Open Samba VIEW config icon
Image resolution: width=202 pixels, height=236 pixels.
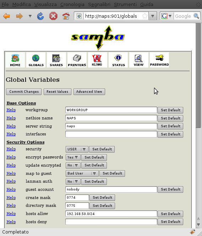click(x=139, y=60)
